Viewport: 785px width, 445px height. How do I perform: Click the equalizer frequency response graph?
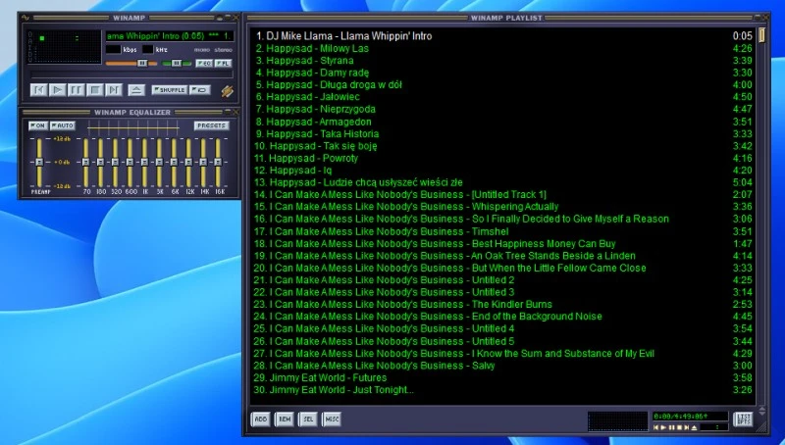133,127
